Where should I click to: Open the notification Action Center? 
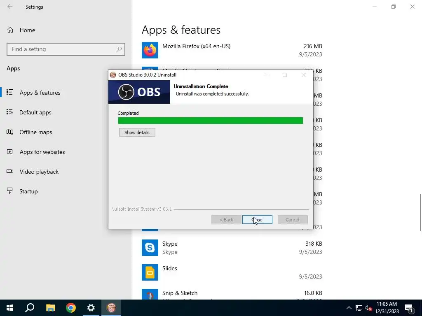click(409, 308)
